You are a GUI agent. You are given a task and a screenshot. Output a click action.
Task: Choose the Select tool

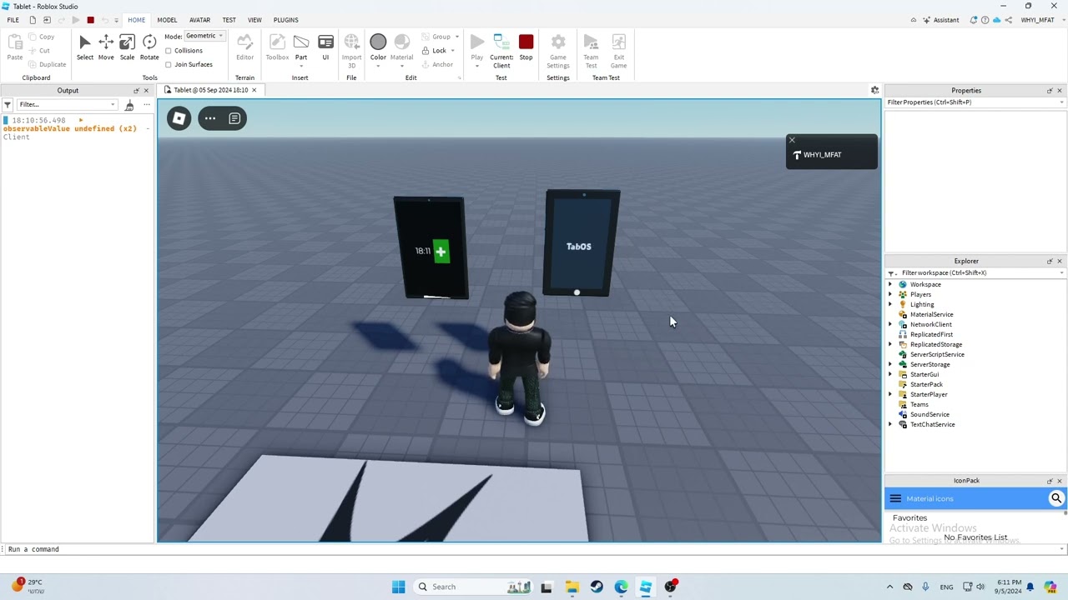85,47
